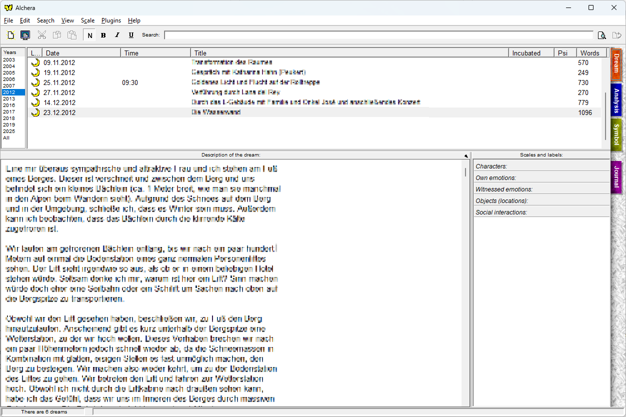Click the Paste icon on the toolbar
Screen dimensions: 626x417
tap(71, 35)
